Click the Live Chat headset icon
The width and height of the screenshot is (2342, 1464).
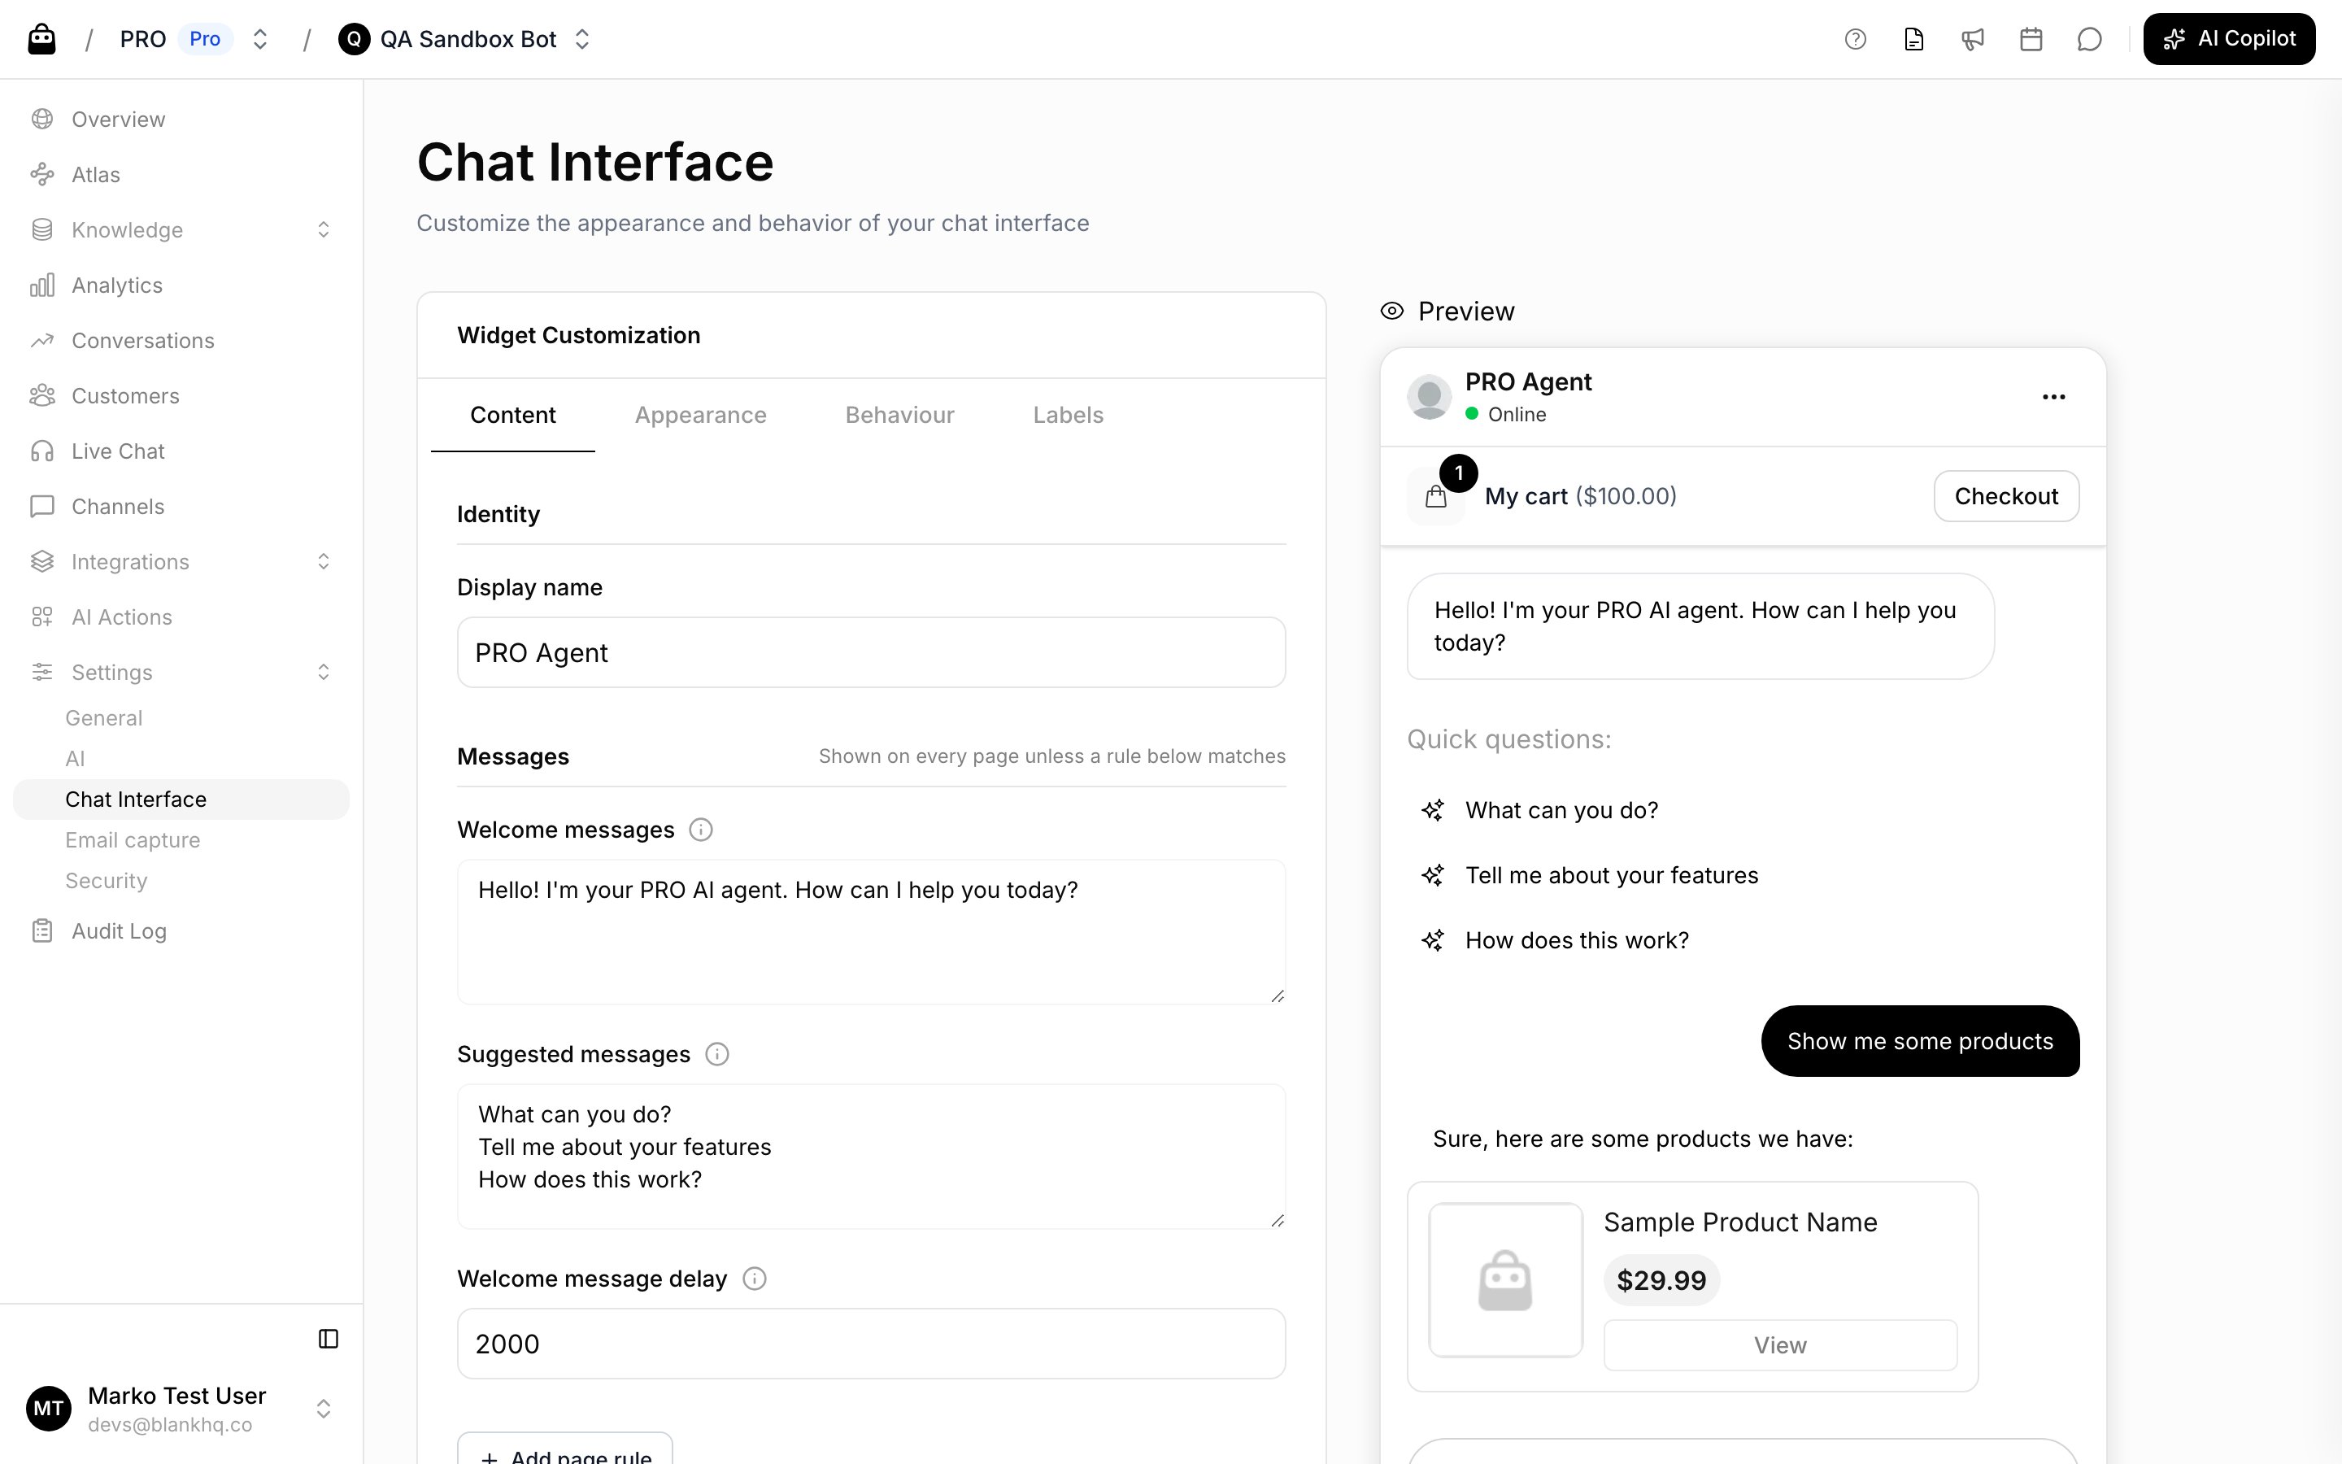pos(41,451)
